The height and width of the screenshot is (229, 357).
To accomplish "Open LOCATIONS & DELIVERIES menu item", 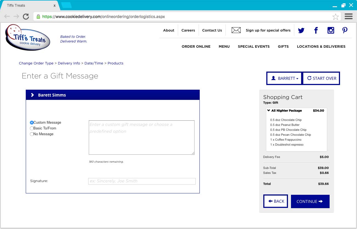I will pos(321,47).
